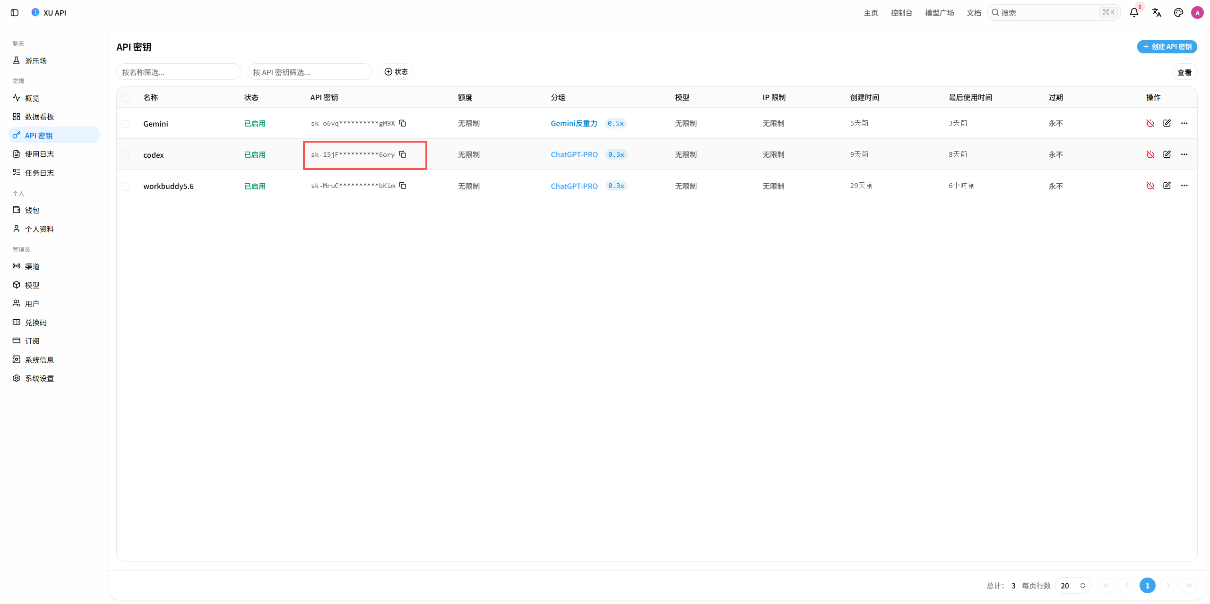Viewport: 1210px width, 604px height.
Task: Open the 状态 status filter
Action: pyautogui.click(x=396, y=72)
